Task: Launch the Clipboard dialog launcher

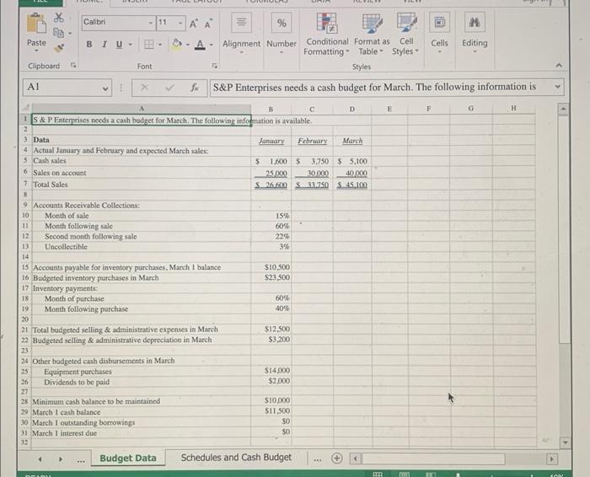Action: 74,65
